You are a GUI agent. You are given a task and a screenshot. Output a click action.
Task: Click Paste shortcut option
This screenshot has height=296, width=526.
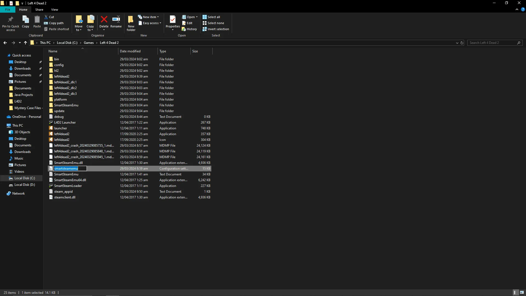(x=57, y=29)
